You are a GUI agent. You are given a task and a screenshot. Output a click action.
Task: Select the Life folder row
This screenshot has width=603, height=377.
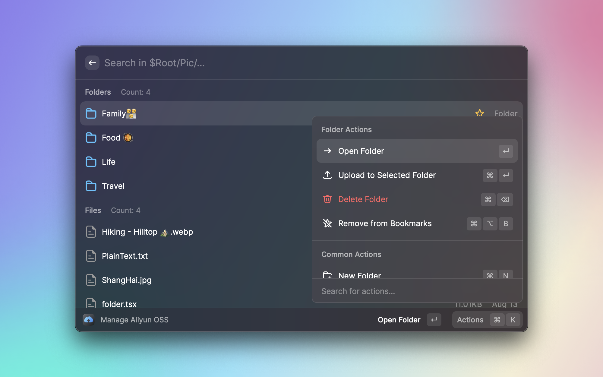coord(109,162)
